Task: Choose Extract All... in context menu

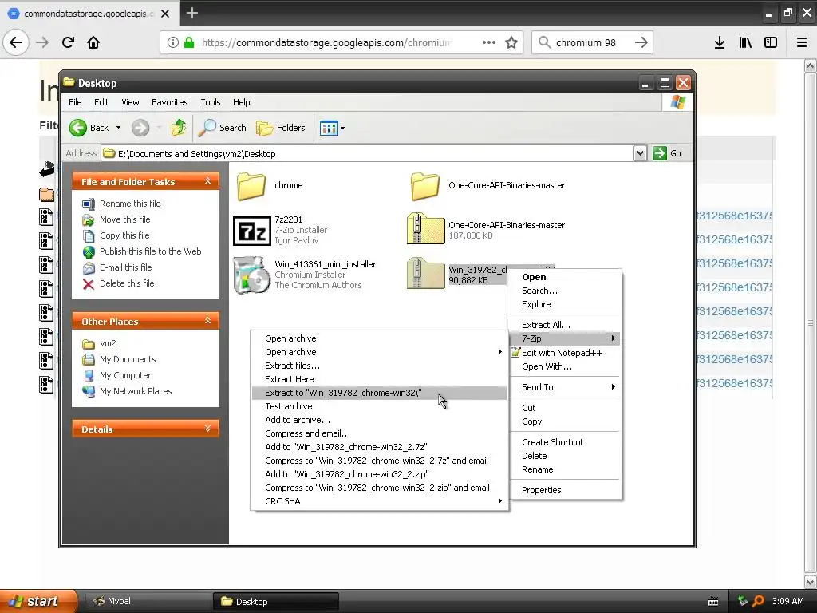Action: (x=566, y=325)
